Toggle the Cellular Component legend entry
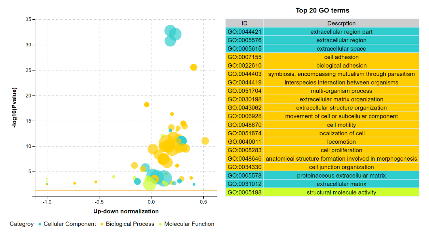The width and height of the screenshot is (429, 236). tap(67, 224)
